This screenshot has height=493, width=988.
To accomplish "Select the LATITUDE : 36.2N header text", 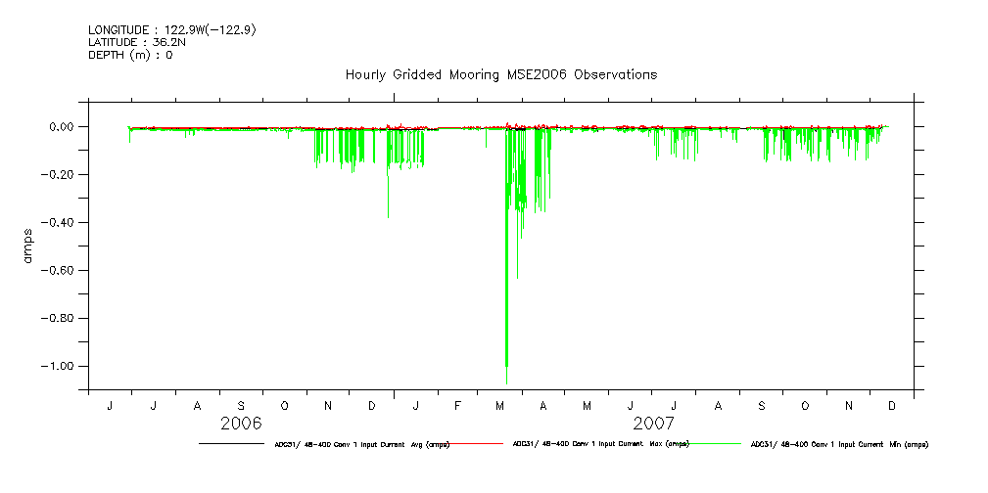I will coord(135,42).
